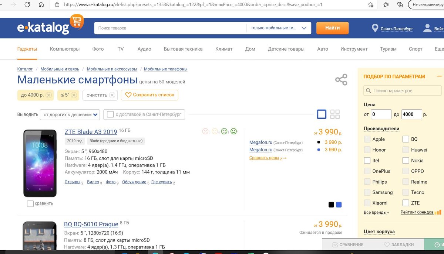The image size is (444, 254).
Task: Open search category dropdown 'только мобильные те...'
Action: pos(279,28)
